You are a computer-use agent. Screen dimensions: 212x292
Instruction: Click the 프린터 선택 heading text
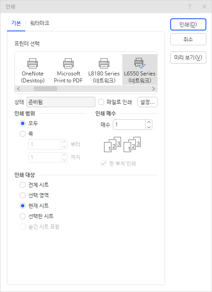(27, 44)
